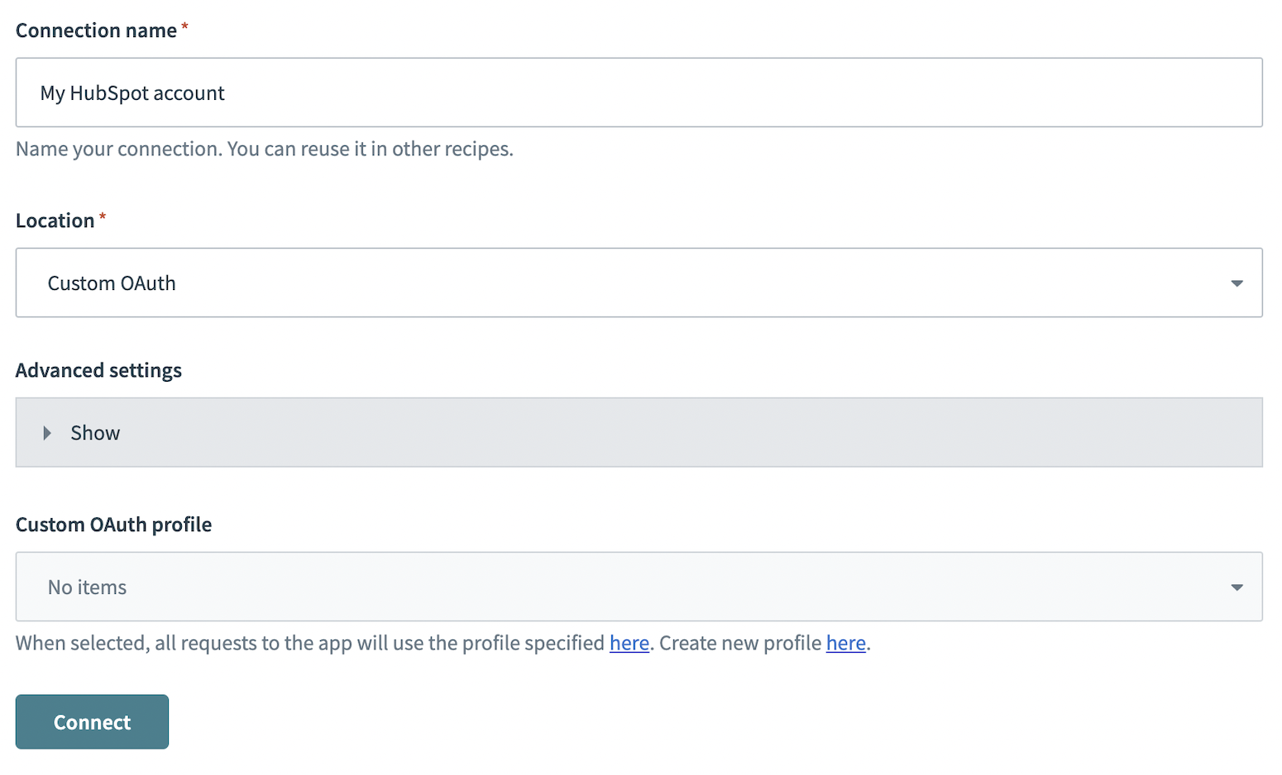Select the "My HubSpot account" text
This screenshot has height=775, width=1282.
[132, 93]
